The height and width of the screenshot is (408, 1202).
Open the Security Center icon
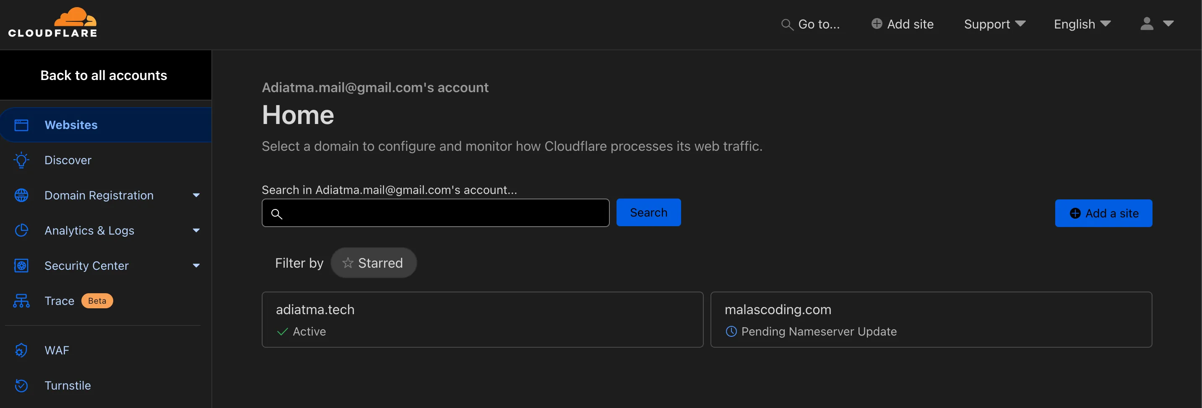click(21, 265)
